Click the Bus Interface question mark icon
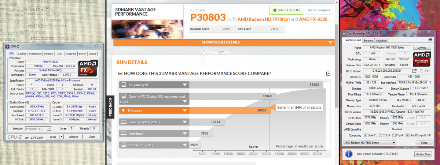 point(430,83)
